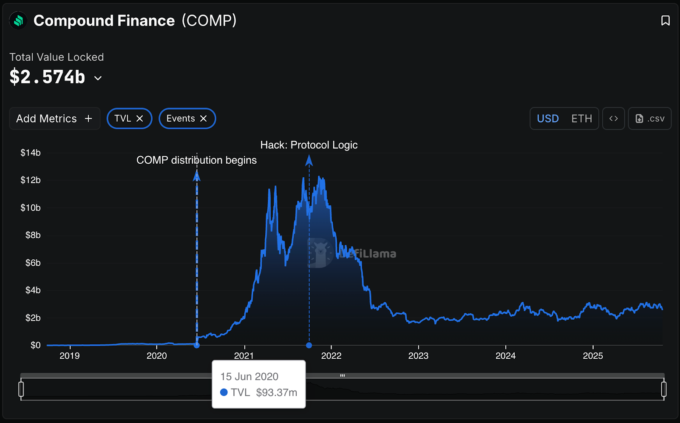Image resolution: width=680 pixels, height=423 pixels.
Task: Click the '15 Jun 2020' tooltip date
Action: [249, 377]
